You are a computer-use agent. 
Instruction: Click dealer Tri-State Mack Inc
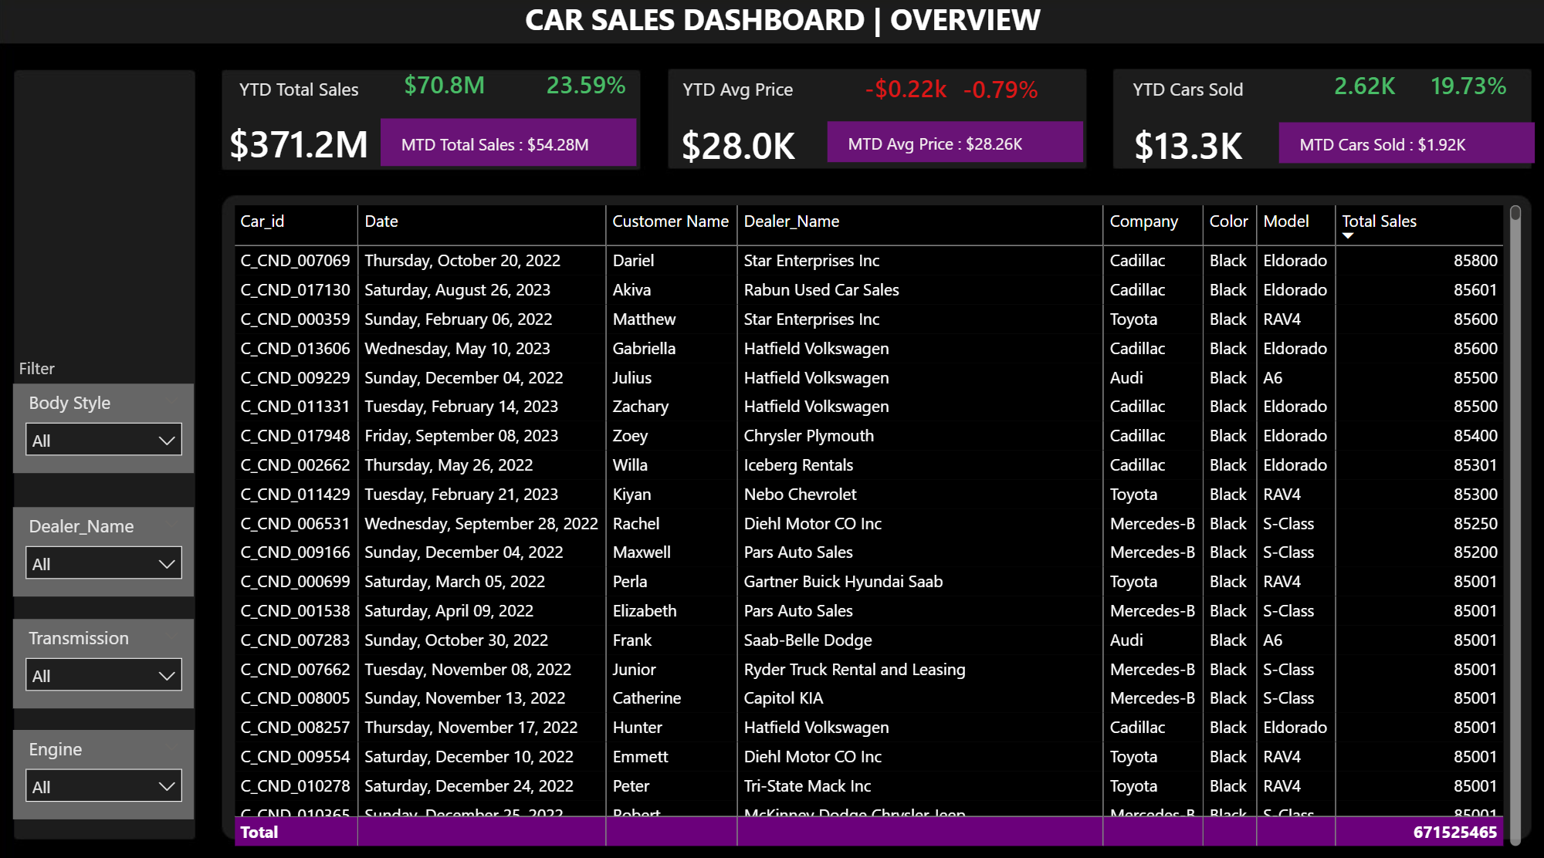[x=807, y=786]
